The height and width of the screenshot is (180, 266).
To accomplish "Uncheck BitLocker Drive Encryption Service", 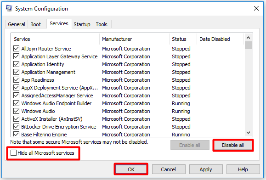I will 16,126.
